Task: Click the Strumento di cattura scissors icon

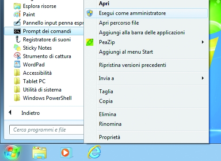Action: 17,56
